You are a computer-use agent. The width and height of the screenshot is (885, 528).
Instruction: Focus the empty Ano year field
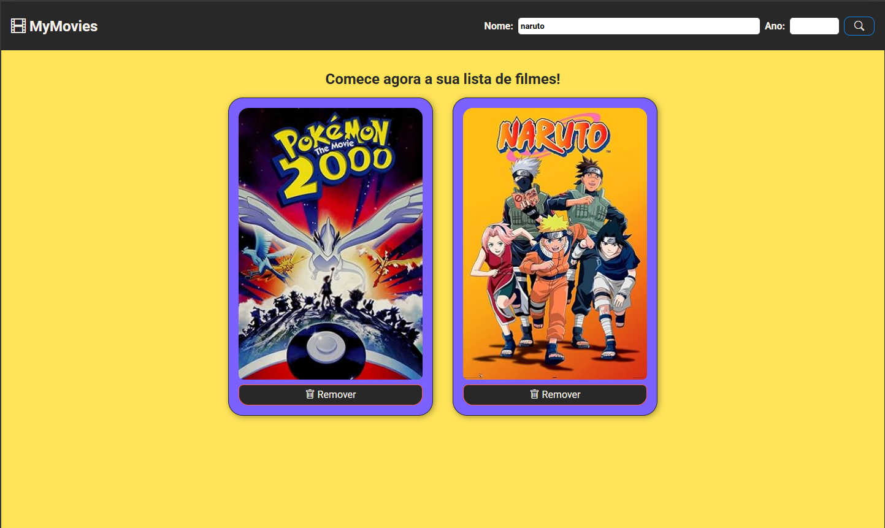pos(814,26)
